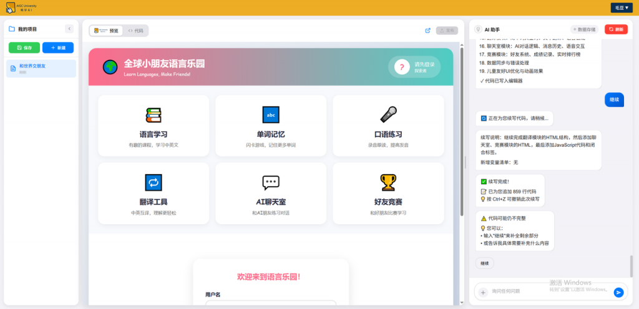Open the 口语练习 microphone card
This screenshot has width=639, height=309.
click(388, 125)
